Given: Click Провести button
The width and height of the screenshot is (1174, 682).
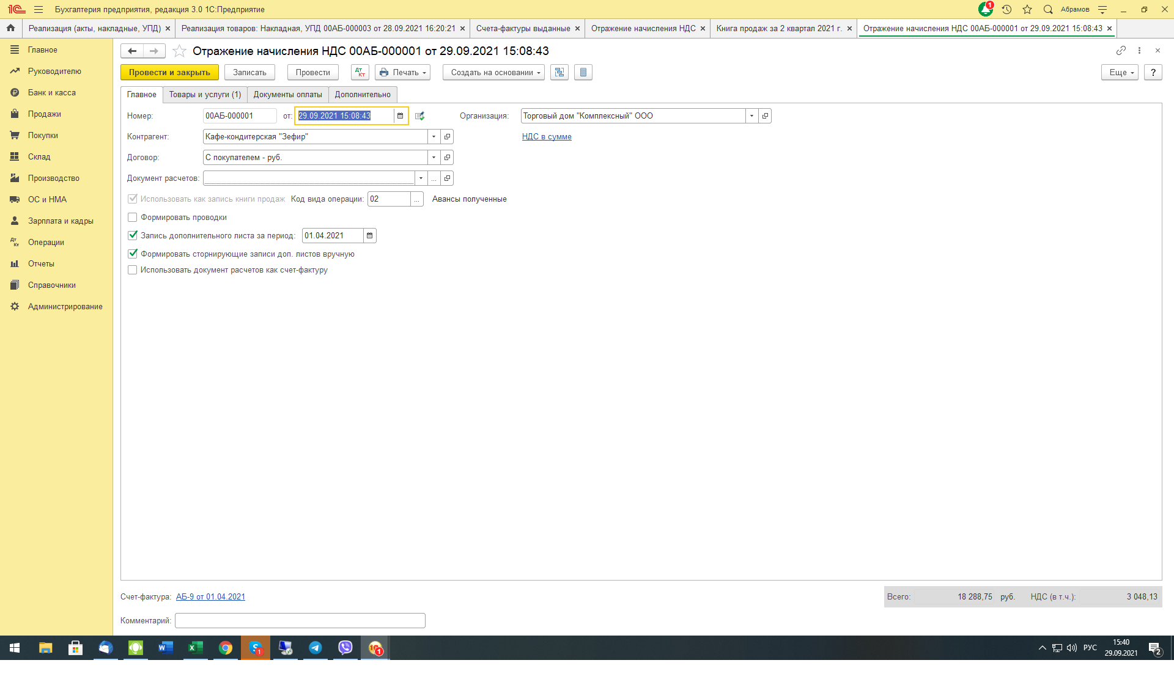Looking at the screenshot, I should point(312,72).
